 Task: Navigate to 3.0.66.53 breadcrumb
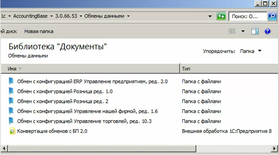(x=66, y=16)
